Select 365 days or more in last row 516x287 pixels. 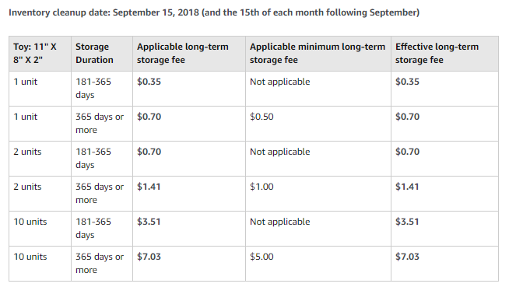(x=100, y=264)
